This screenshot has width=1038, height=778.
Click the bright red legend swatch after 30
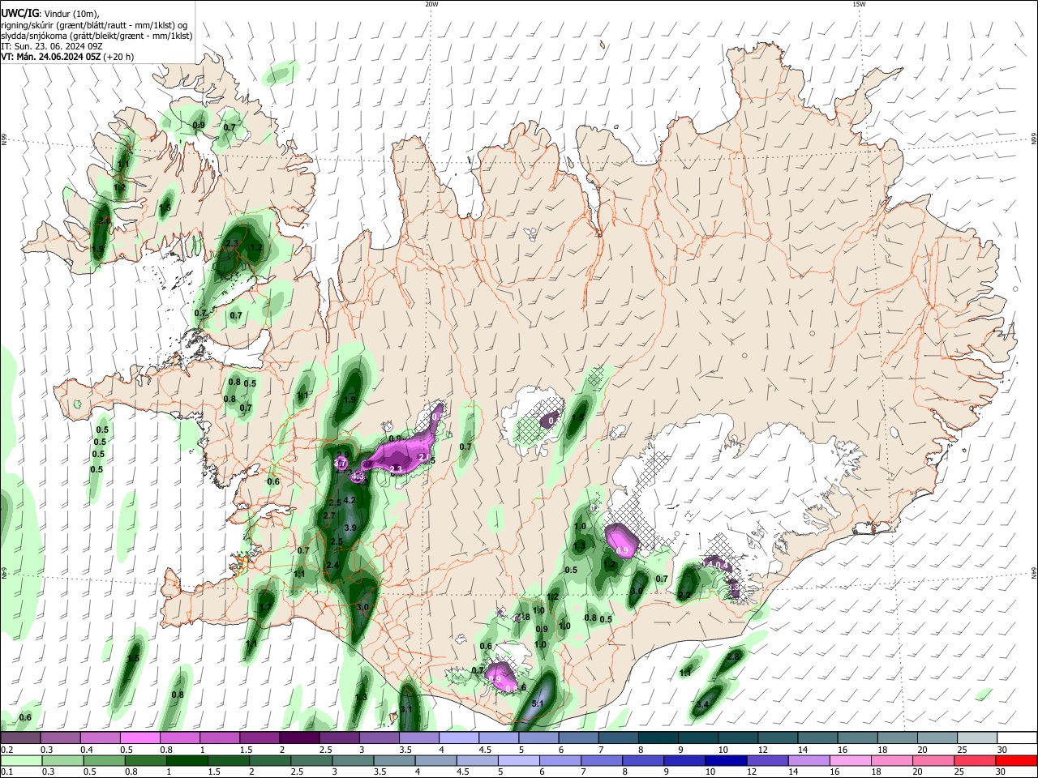(x=1018, y=760)
